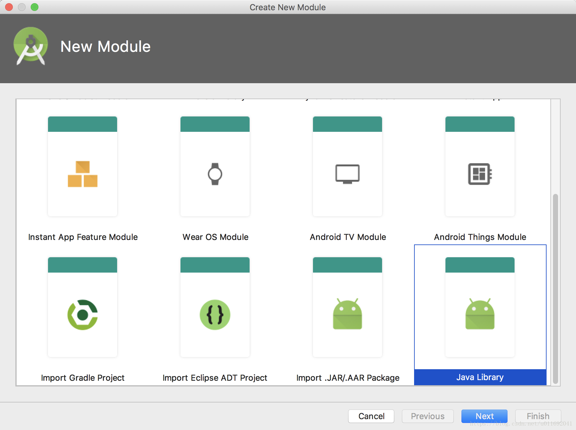Screen dimensions: 576x430
Task: Click the Instant App Feature Module label
Action: [83, 237]
